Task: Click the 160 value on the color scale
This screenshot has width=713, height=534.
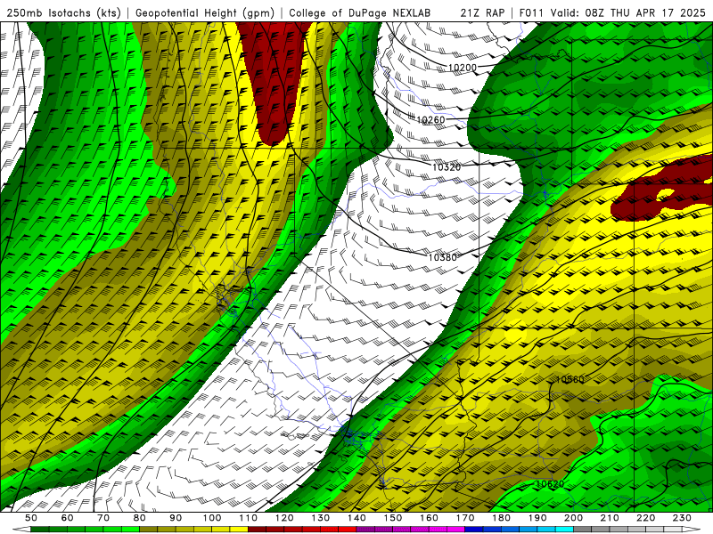Action: point(429,518)
